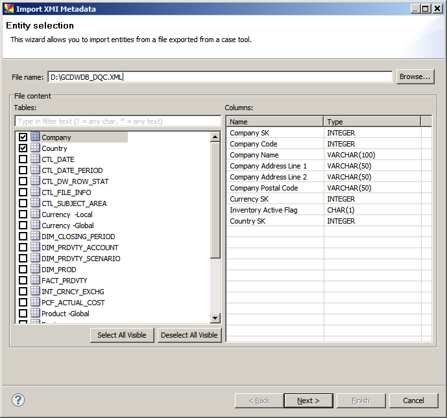Click the table icon beside INT_CRNCY_EXCHG
This screenshot has height=418, width=447.
35,291
